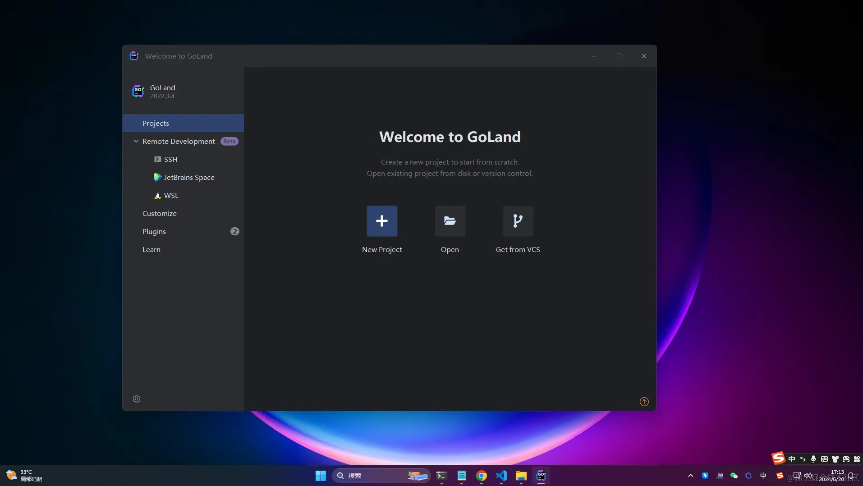Toggle the Chinese input mode on the Sogou bar
The width and height of the screenshot is (863, 486).
click(x=792, y=459)
